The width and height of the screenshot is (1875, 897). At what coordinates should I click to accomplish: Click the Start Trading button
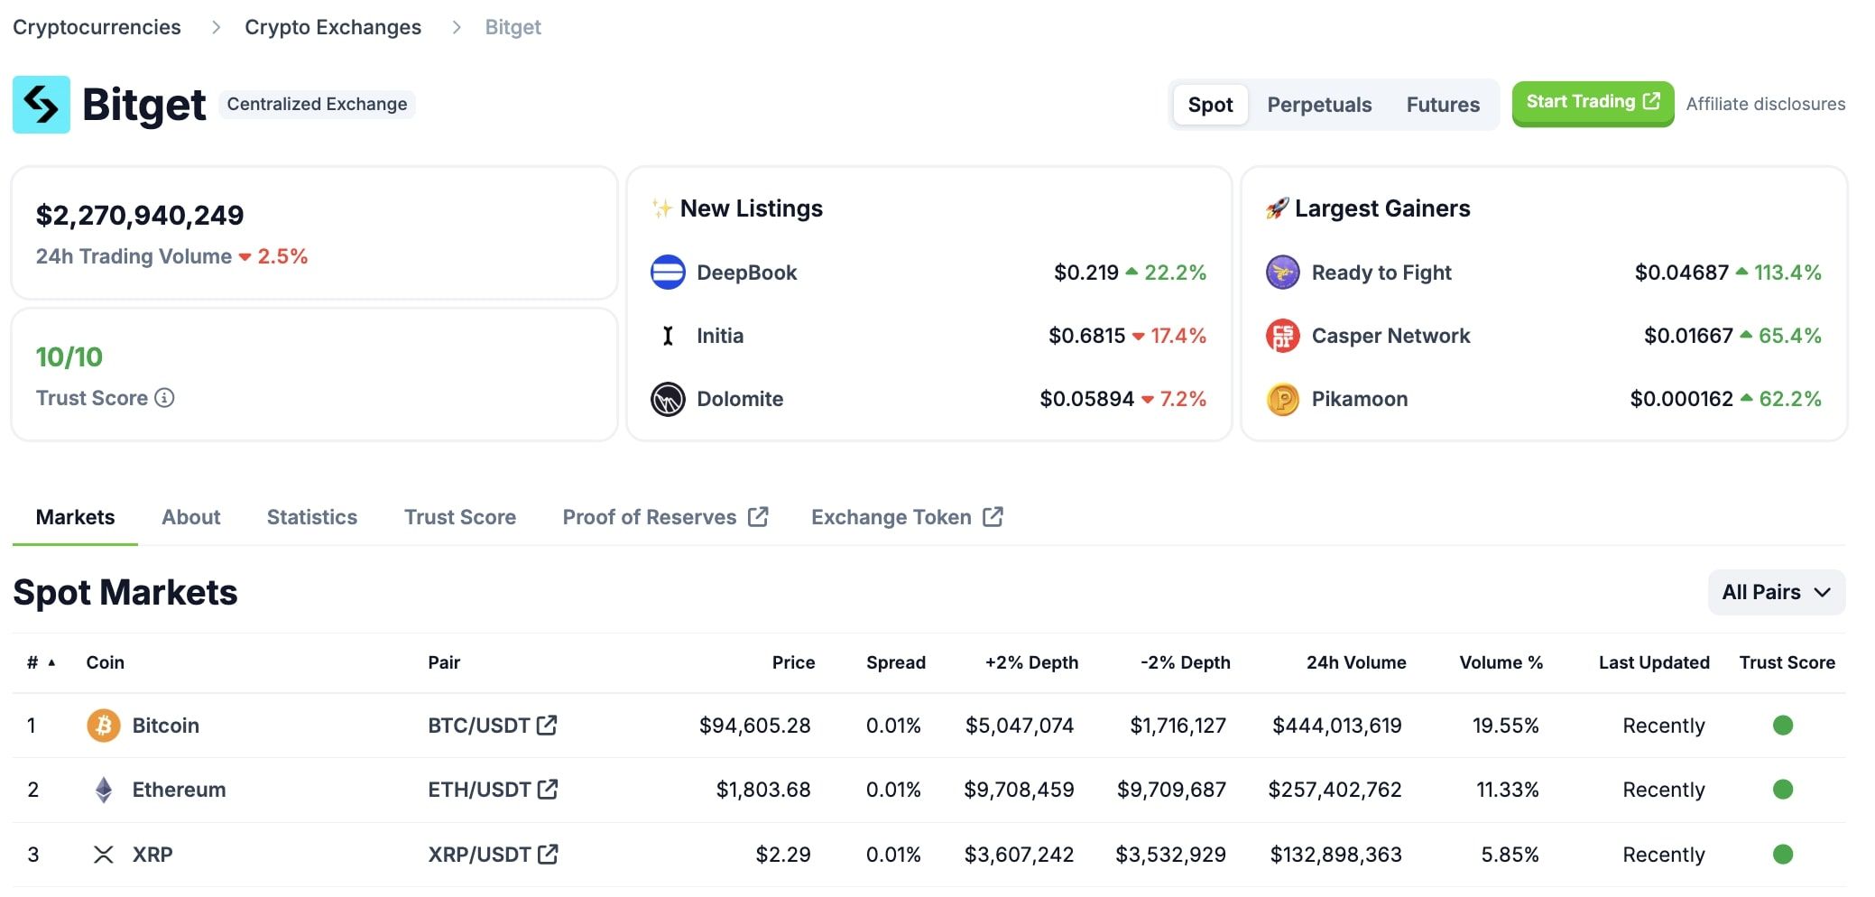pos(1593,103)
